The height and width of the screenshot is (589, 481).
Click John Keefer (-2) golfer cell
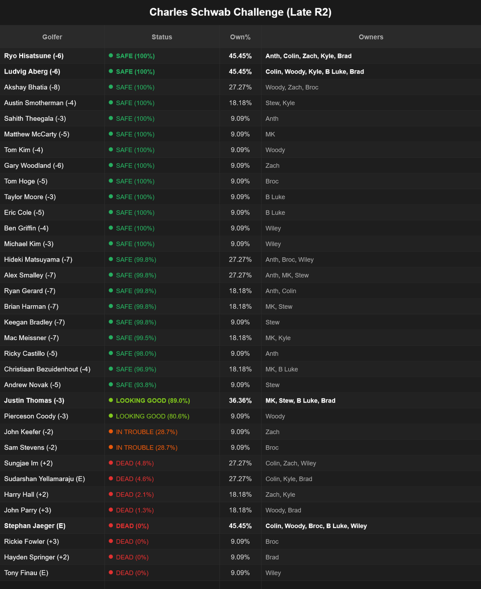click(x=52, y=432)
